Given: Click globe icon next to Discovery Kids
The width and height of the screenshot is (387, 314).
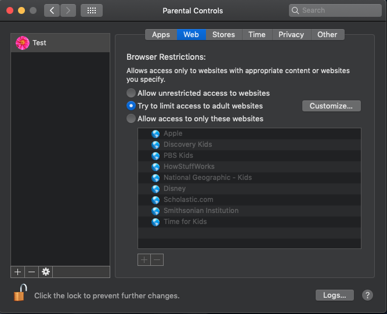Looking at the screenshot, I should pyautogui.click(x=155, y=145).
